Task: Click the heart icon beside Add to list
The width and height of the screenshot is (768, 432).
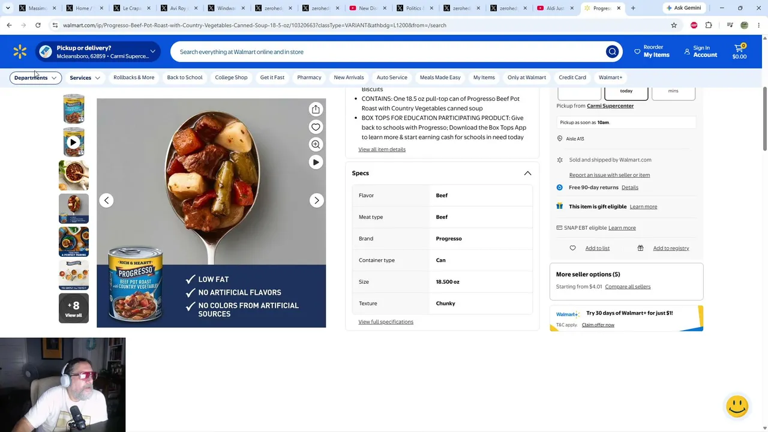Action: coord(572,248)
